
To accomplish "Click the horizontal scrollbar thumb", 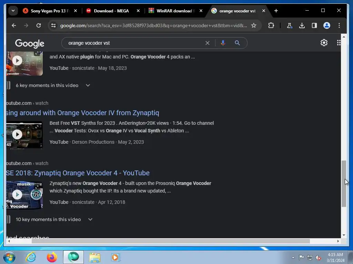I will [x=171, y=241].
